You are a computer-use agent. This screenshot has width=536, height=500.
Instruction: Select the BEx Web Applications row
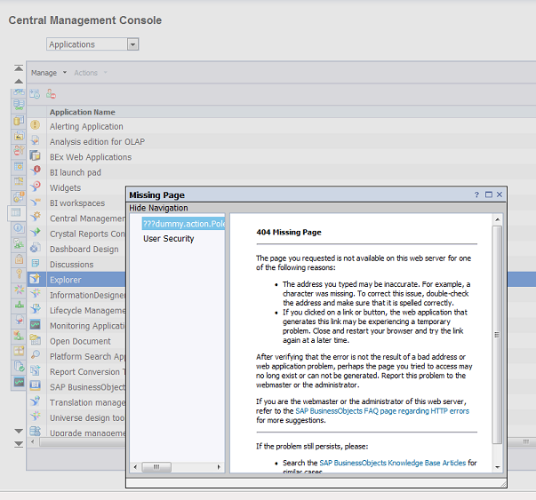(x=281, y=157)
